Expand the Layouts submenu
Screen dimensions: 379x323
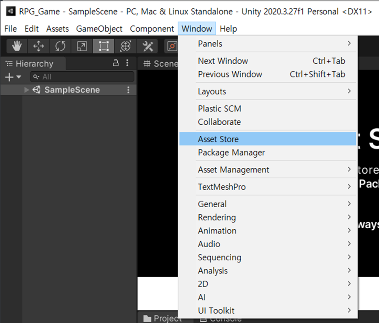[268, 91]
